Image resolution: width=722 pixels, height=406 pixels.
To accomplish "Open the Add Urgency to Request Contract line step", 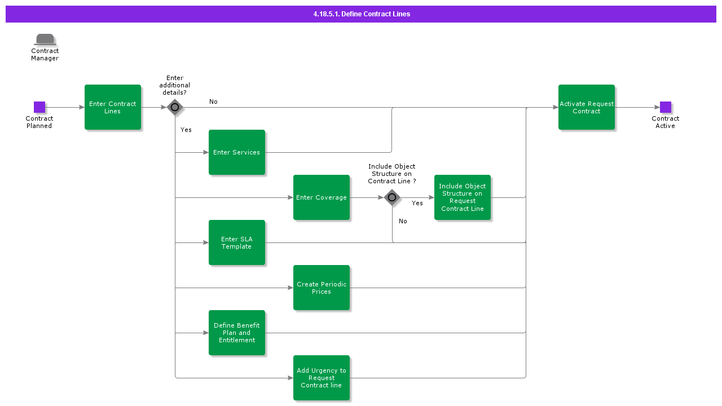I will [322, 378].
